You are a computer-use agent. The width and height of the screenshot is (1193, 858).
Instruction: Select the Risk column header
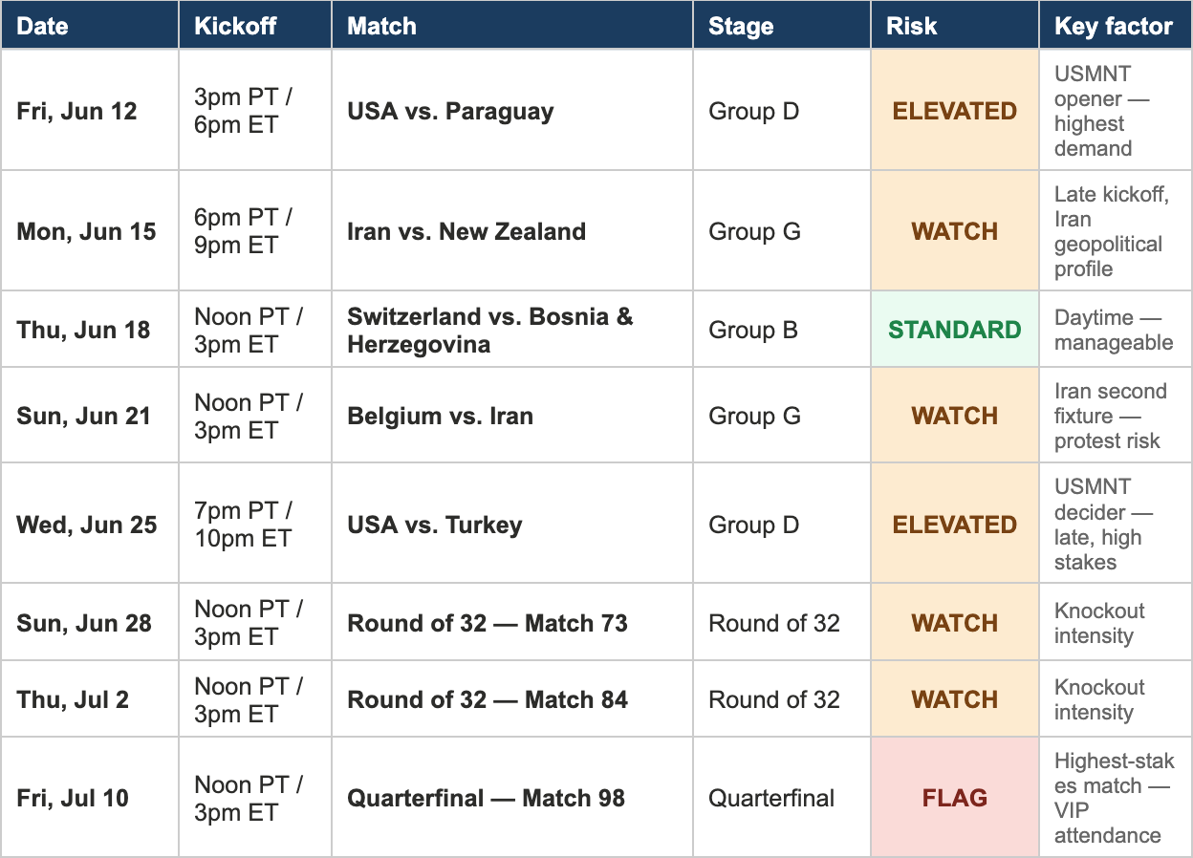tap(955, 26)
